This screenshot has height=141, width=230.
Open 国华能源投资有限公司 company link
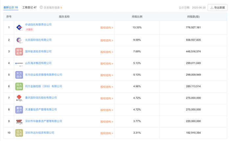pos(38,51)
